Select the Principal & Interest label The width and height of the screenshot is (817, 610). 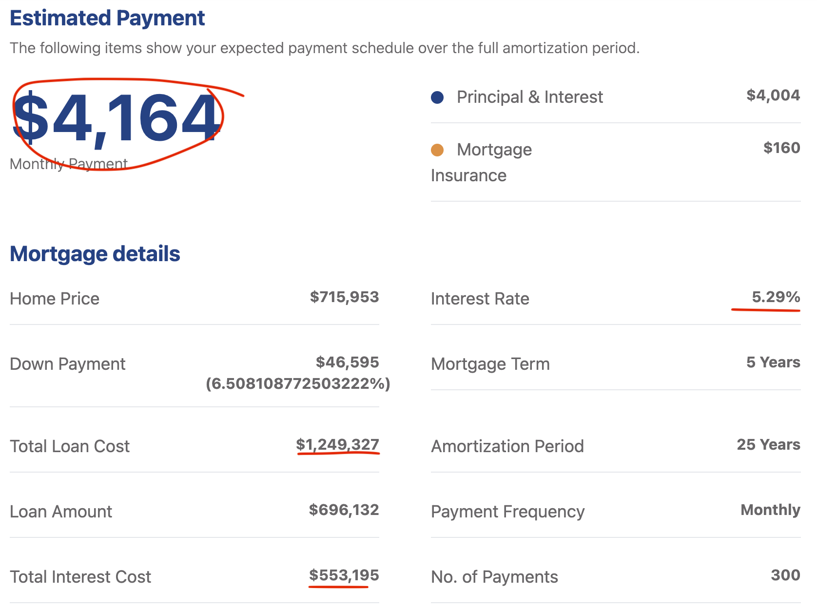(x=529, y=97)
